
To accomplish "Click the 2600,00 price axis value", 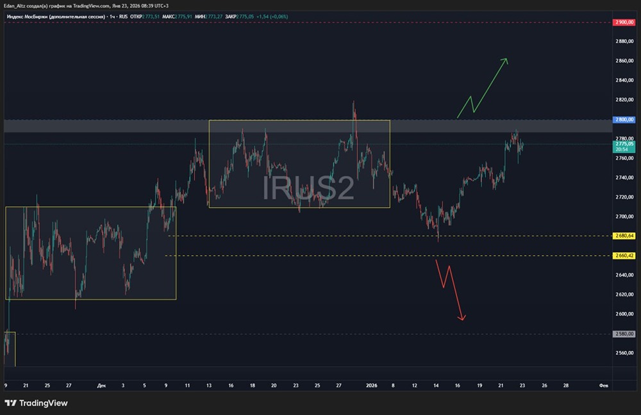I will click(624, 314).
